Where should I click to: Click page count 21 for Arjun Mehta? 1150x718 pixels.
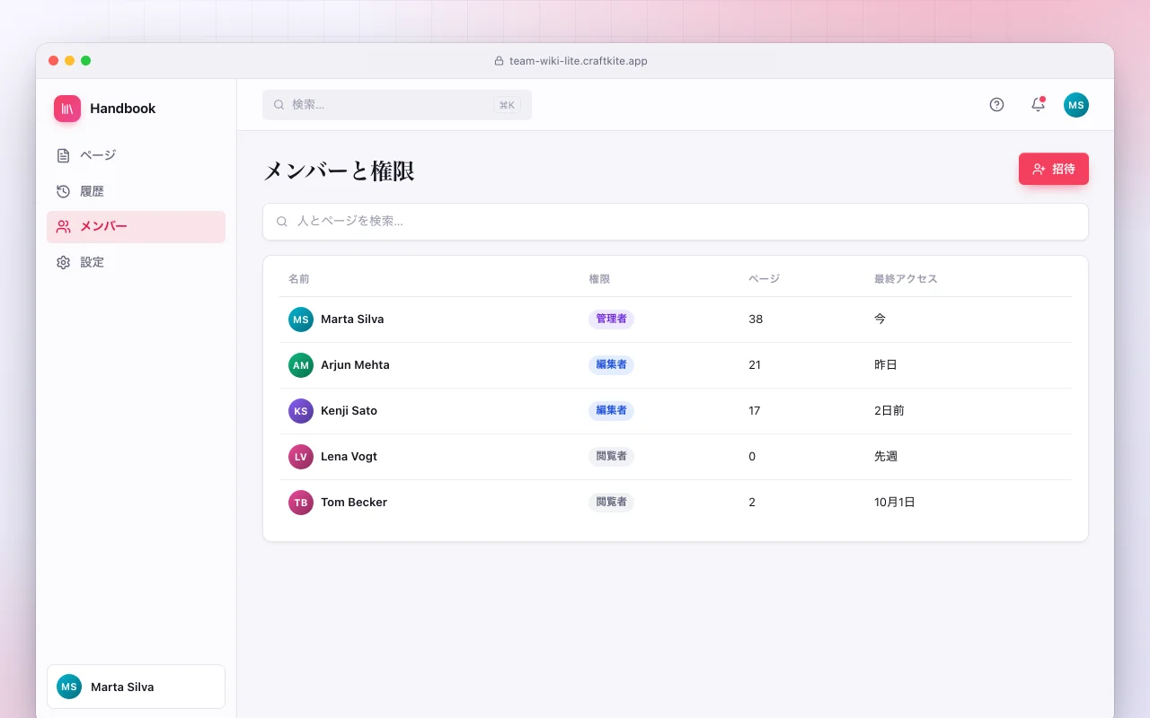pos(755,365)
